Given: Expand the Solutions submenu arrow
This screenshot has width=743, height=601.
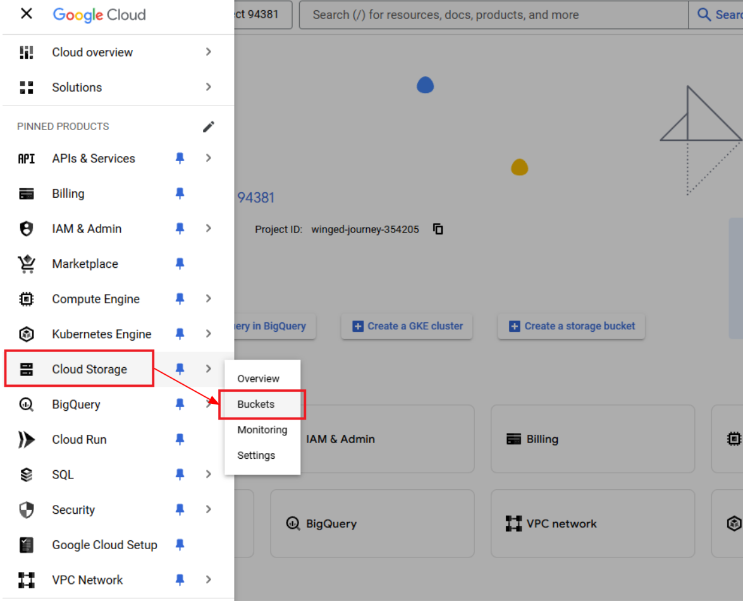Looking at the screenshot, I should click(209, 87).
